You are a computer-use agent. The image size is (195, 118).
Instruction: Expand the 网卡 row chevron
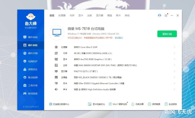pos(174,83)
